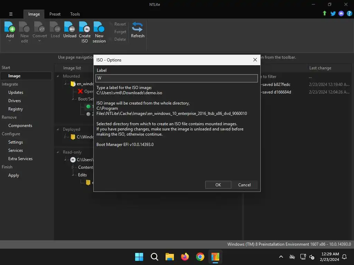
Task: Open the notifications bell
Action: 345,257
